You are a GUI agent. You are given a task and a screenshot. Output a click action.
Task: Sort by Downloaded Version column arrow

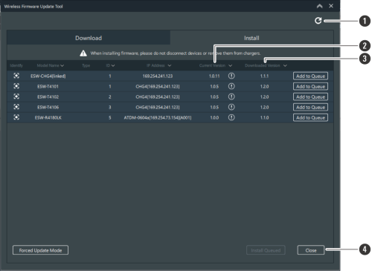pyautogui.click(x=285, y=65)
